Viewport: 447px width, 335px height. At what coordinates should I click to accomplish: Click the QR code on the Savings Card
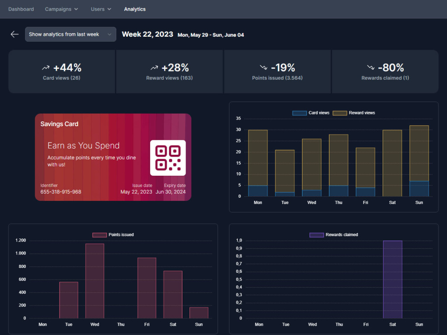point(168,158)
